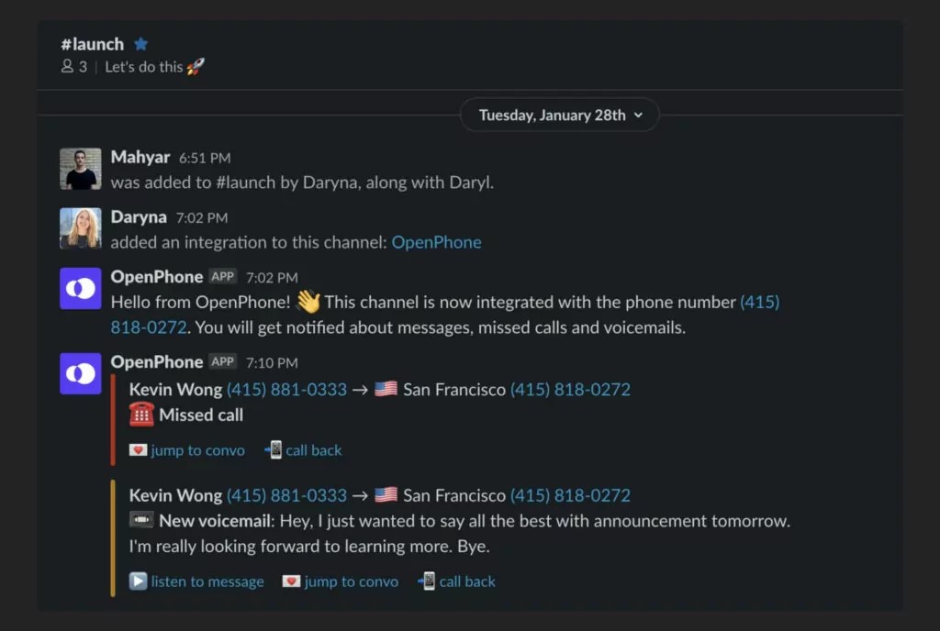This screenshot has width=940, height=631.
Task: Click the #launch channel title
Action: click(93, 44)
